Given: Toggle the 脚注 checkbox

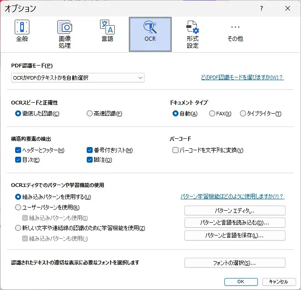Looking at the screenshot, I should pyautogui.click(x=89, y=160).
